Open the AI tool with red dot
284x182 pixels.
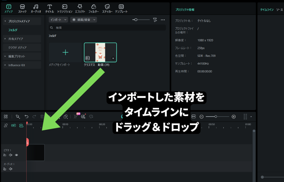pos(83,116)
